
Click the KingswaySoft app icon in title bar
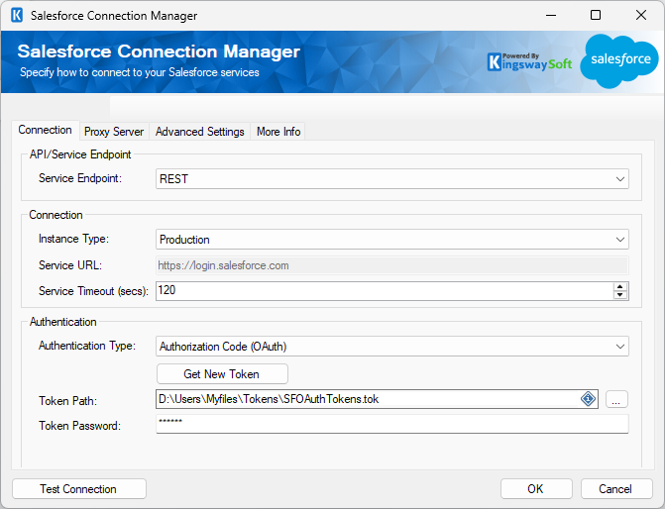16,16
